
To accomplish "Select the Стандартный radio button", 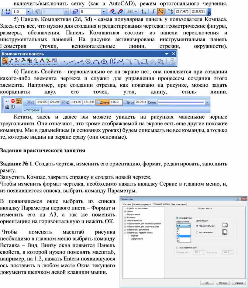I will point(177,218).
